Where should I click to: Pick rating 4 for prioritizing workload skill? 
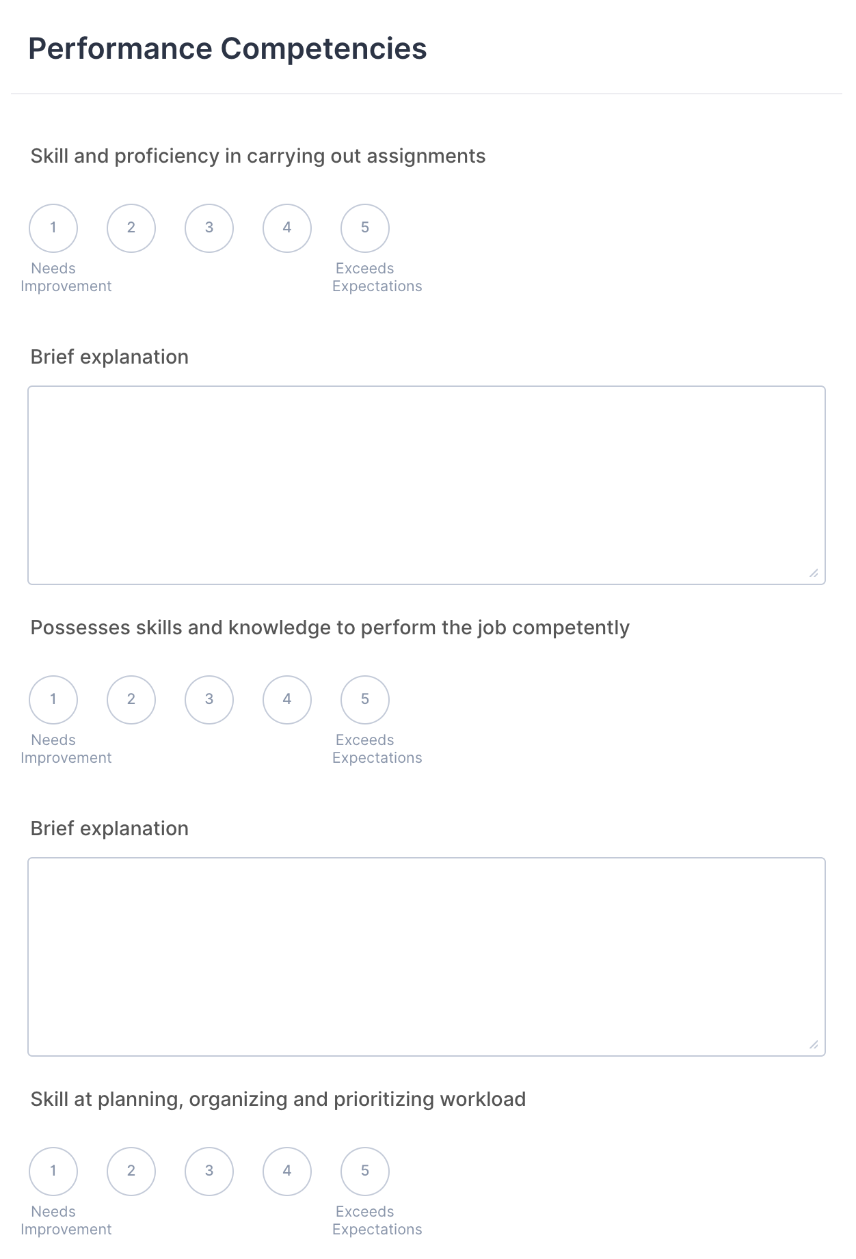click(287, 1172)
